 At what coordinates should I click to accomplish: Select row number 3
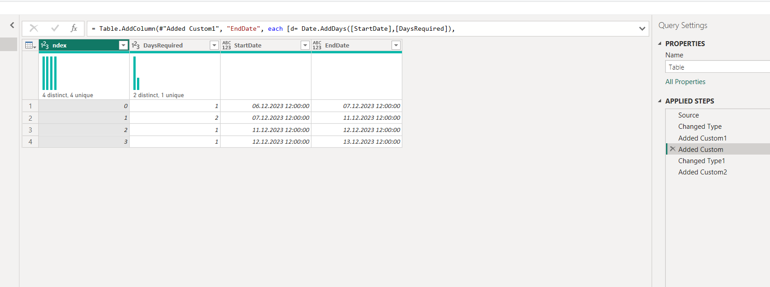30,130
